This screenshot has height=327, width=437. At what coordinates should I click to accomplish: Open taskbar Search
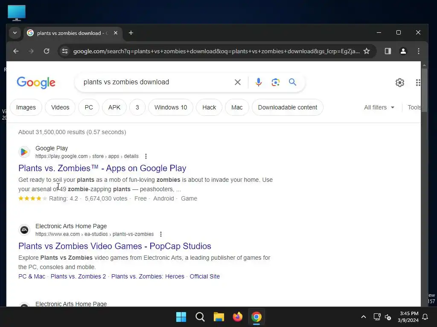(x=200, y=317)
